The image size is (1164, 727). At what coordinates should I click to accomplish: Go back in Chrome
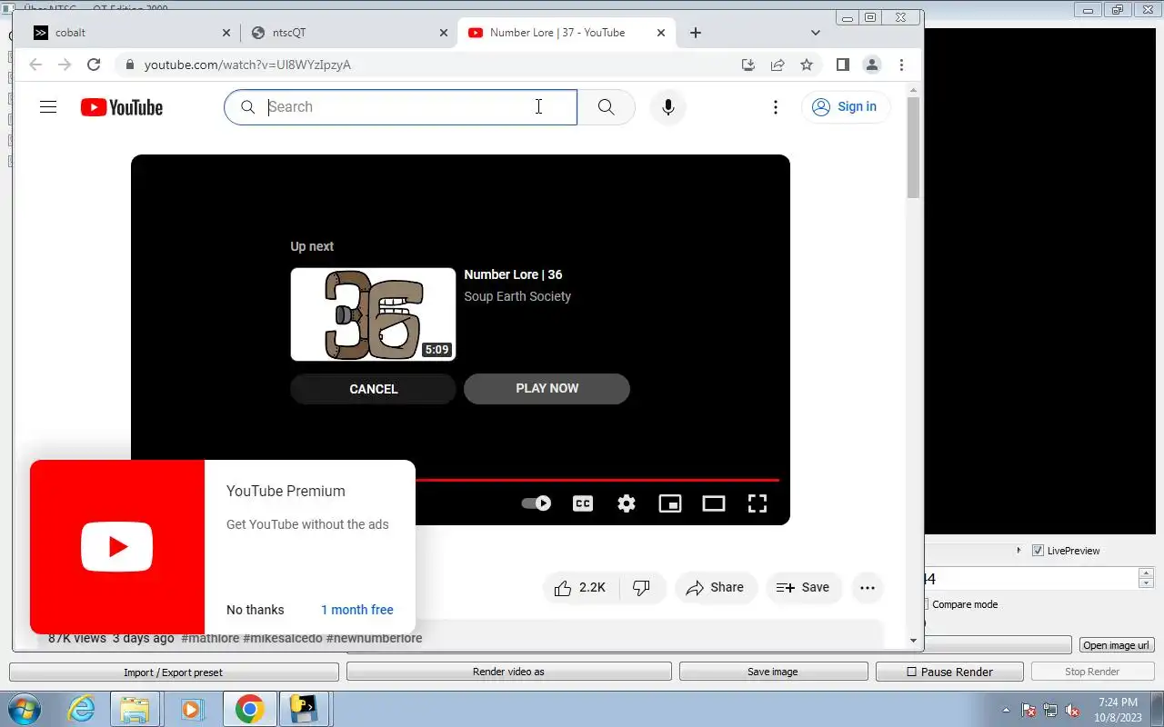pyautogui.click(x=35, y=65)
